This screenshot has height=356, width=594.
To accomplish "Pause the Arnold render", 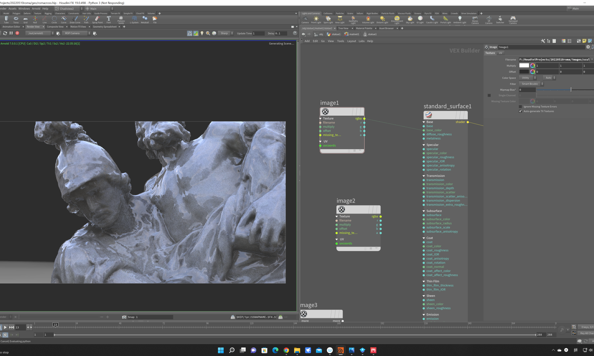I will tap(11, 33).
